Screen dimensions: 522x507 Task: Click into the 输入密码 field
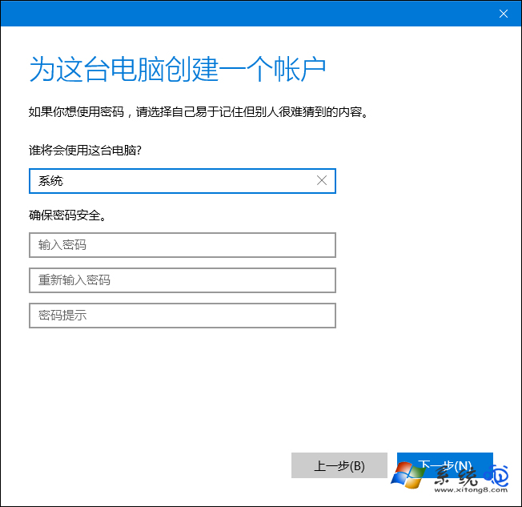pyautogui.click(x=182, y=245)
